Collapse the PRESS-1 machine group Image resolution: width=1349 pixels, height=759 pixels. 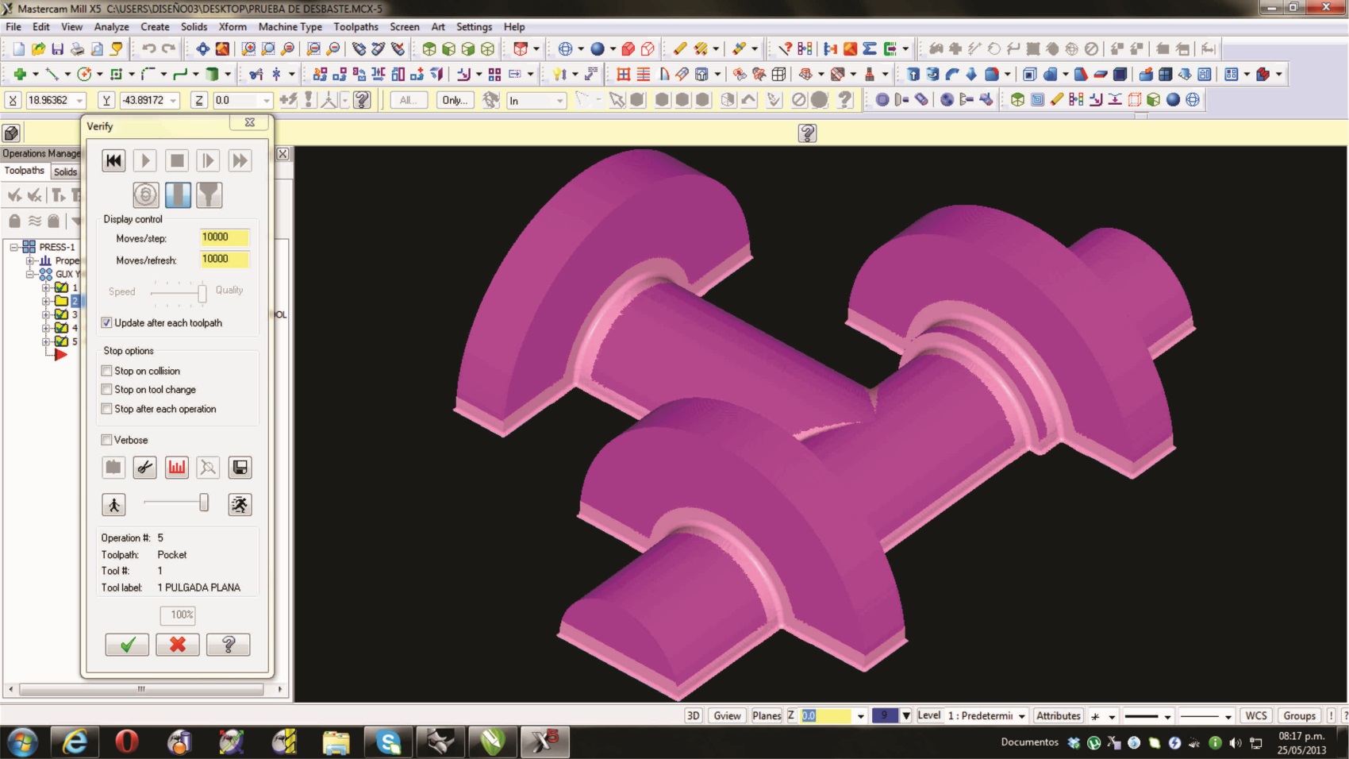pyautogui.click(x=13, y=247)
